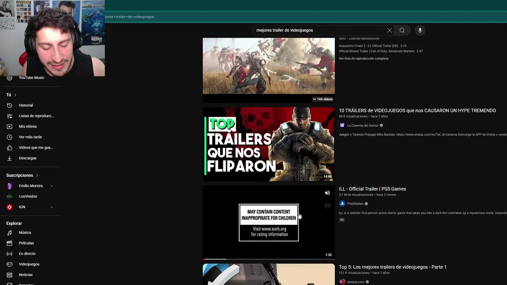Image resolution: width=507 pixels, height=285 pixels.
Task: Click the playlist icon beside Listas de reproducc...
Action: point(10,116)
